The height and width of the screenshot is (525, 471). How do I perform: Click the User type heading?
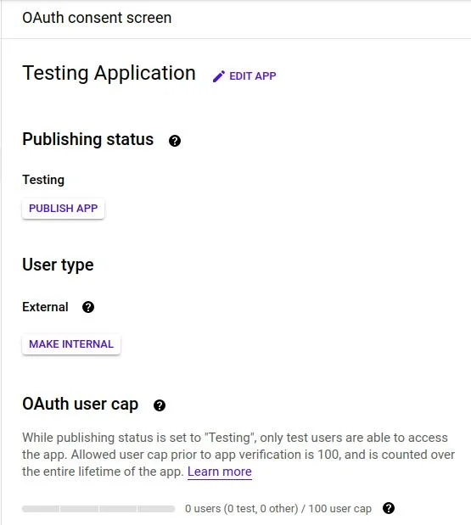58,265
